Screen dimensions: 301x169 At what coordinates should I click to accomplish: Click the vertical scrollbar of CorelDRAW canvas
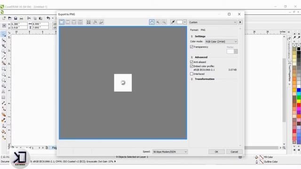pyautogui.click(x=284, y=90)
